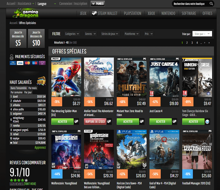The height and width of the screenshot is (190, 220).
Task: Open the PlayStation menu
Action: click(133, 14)
